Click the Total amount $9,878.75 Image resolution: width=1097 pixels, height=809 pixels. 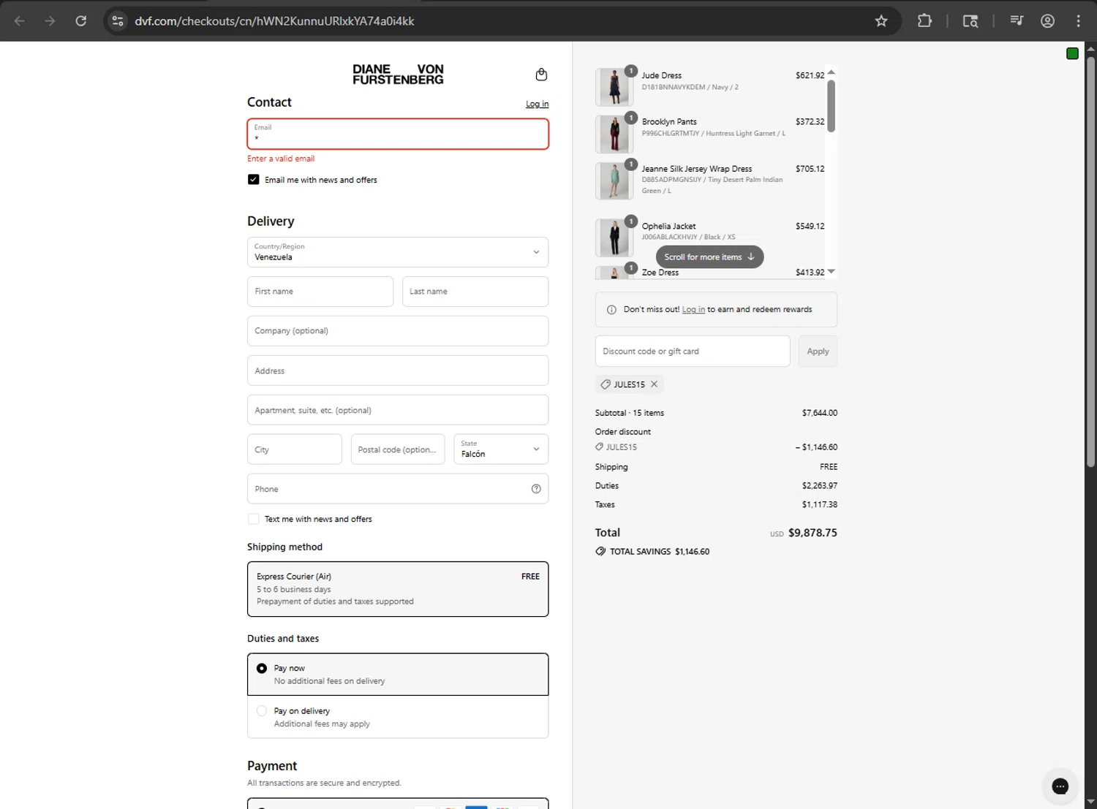pos(813,533)
